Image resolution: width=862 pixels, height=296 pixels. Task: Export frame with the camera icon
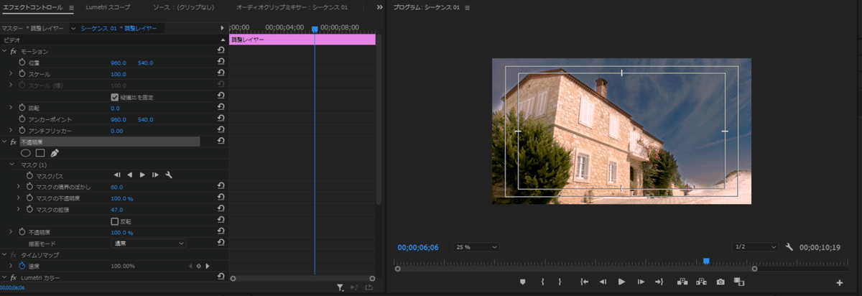pos(720,282)
